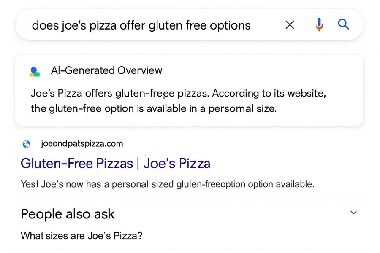Visit the joeondpatspizza.com domain link

pyautogui.click(x=81, y=143)
